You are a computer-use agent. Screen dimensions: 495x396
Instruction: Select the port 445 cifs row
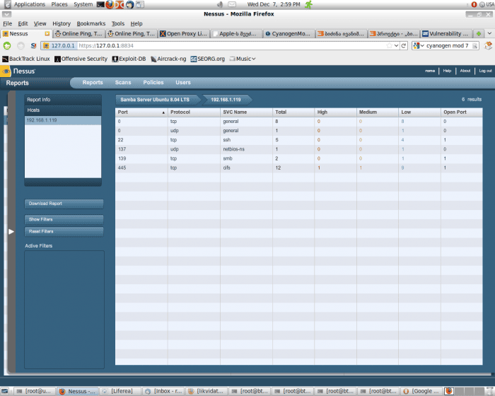point(298,168)
